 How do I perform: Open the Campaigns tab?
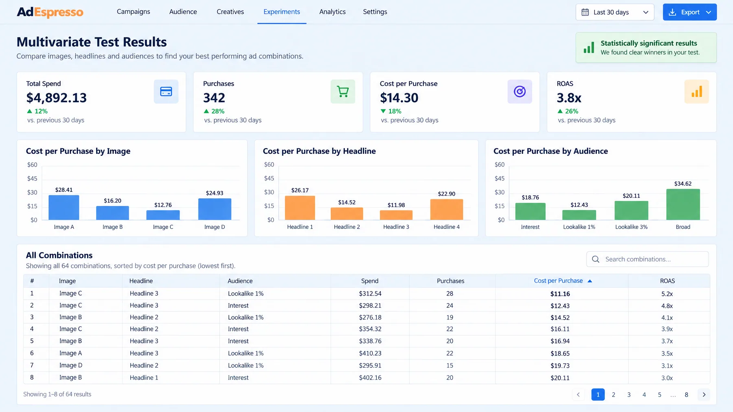134,12
